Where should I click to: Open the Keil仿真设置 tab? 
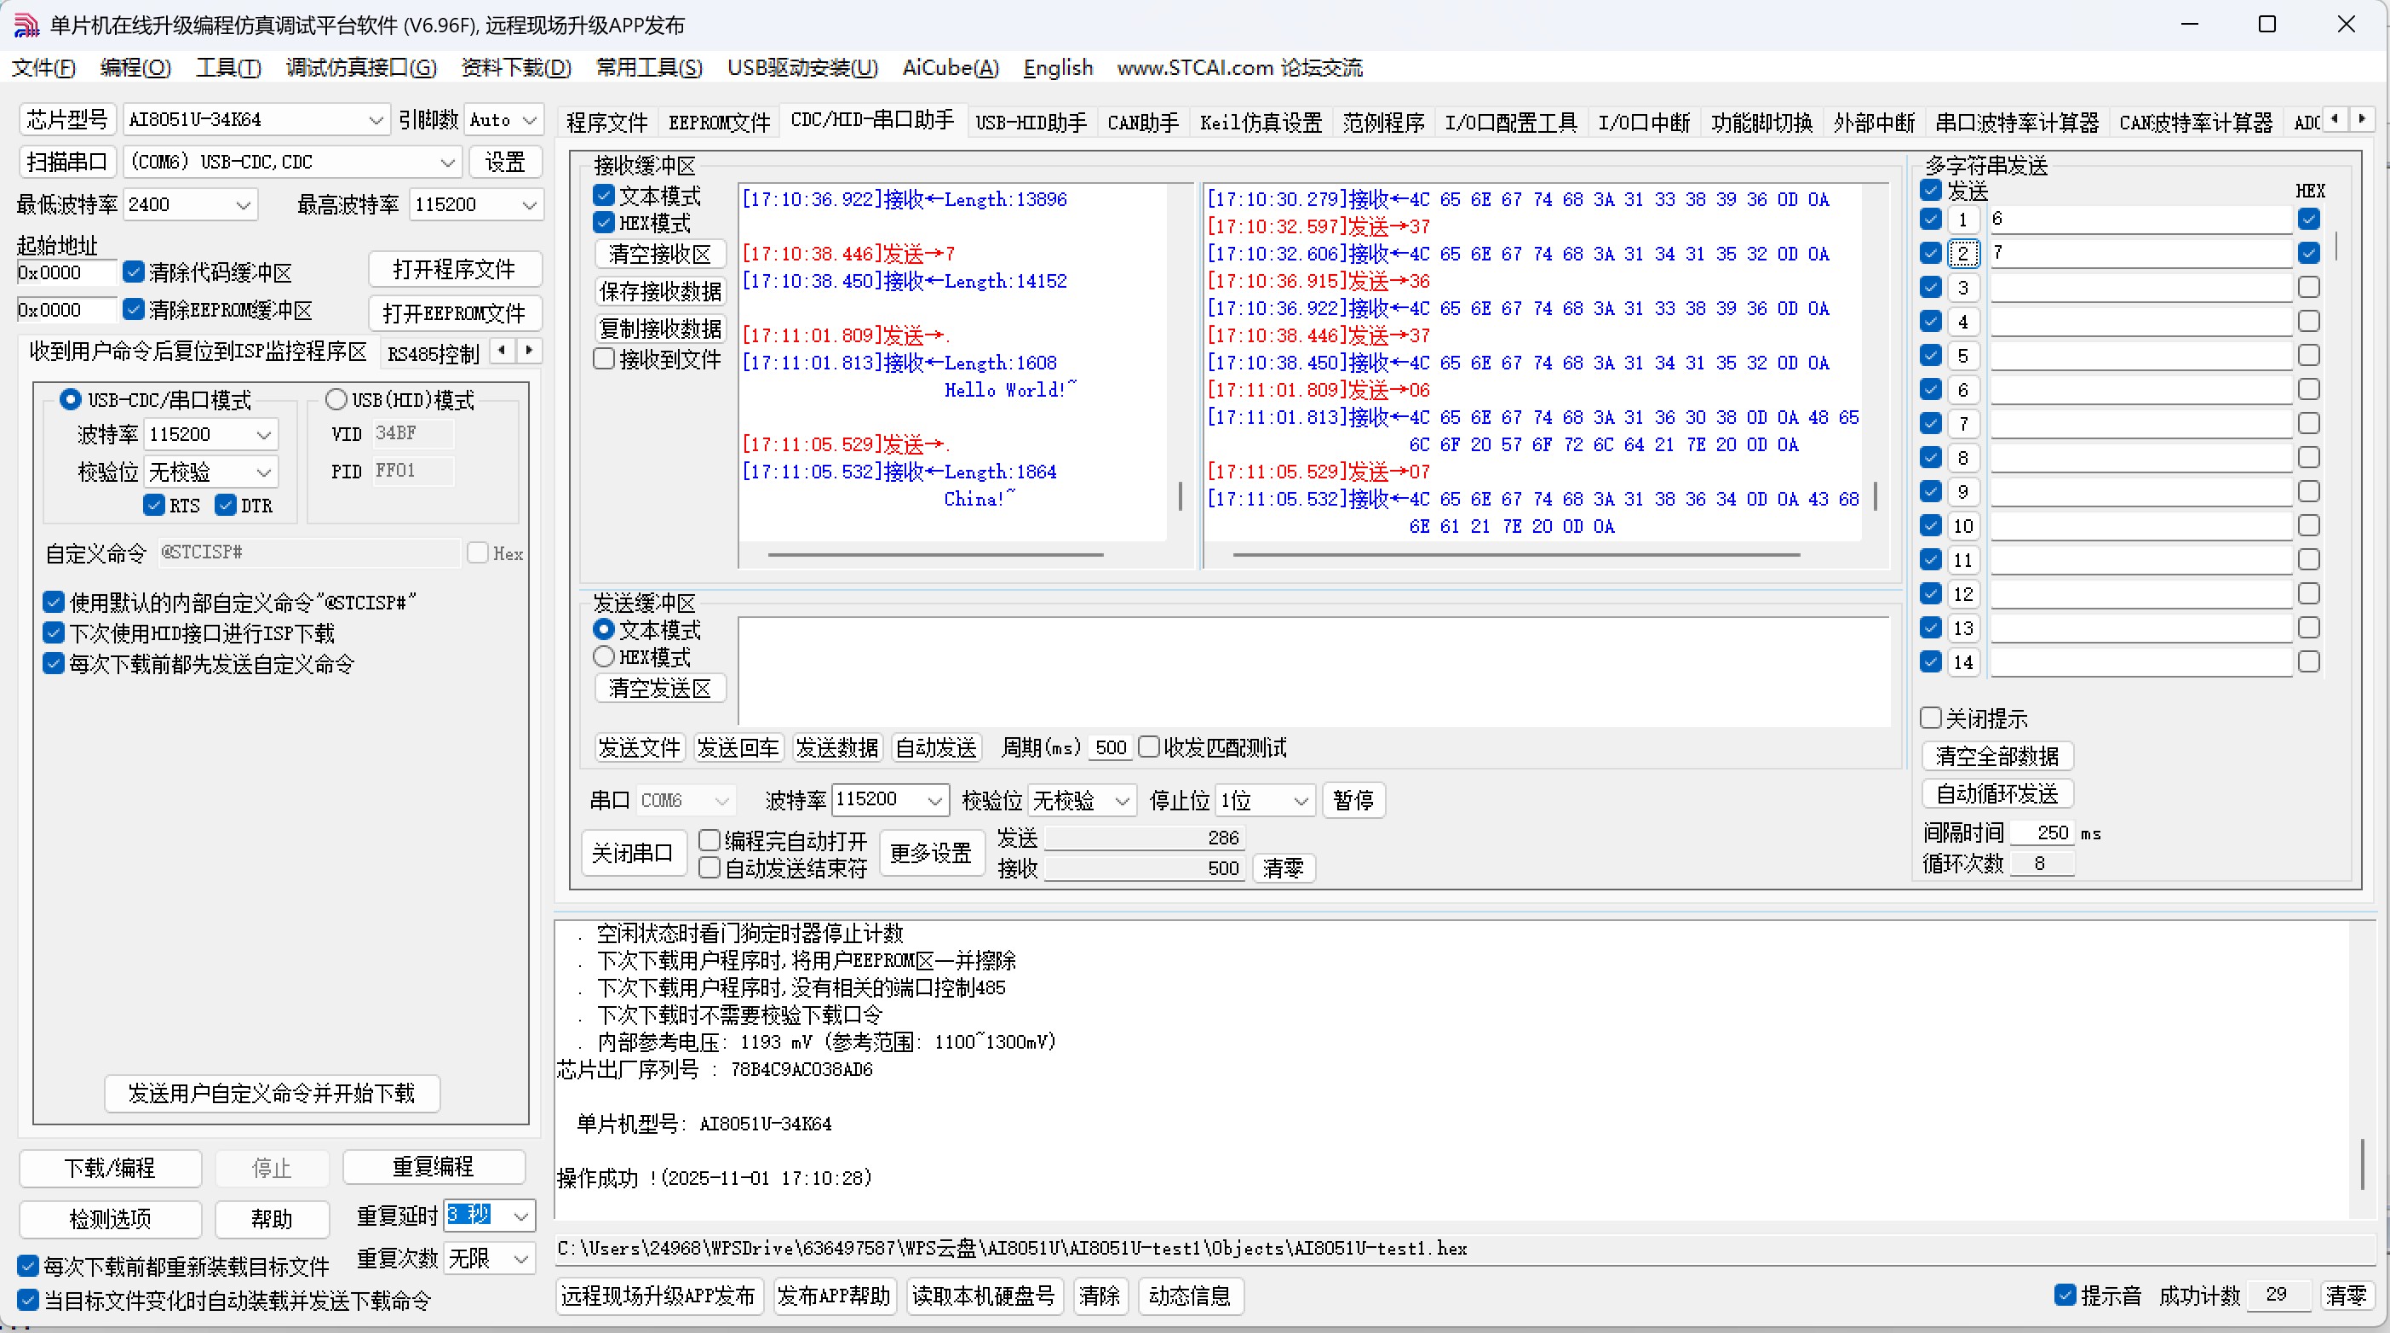pos(1259,122)
